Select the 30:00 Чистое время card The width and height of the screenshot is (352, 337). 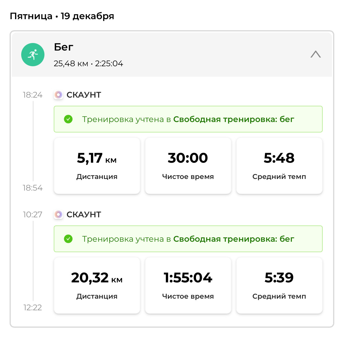tap(188, 166)
